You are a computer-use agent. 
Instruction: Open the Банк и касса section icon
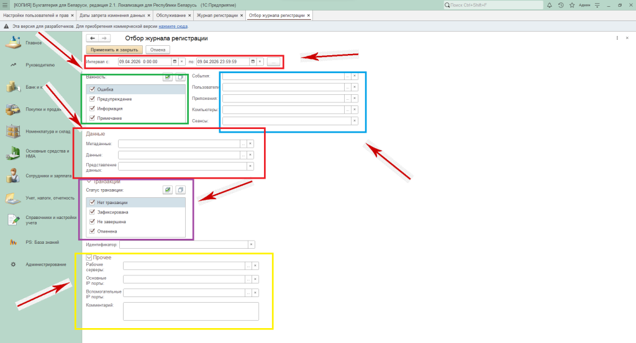click(x=12, y=87)
